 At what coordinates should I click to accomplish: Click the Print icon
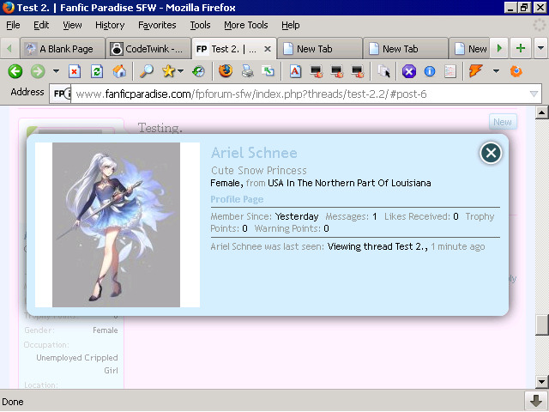pyautogui.click(x=248, y=71)
